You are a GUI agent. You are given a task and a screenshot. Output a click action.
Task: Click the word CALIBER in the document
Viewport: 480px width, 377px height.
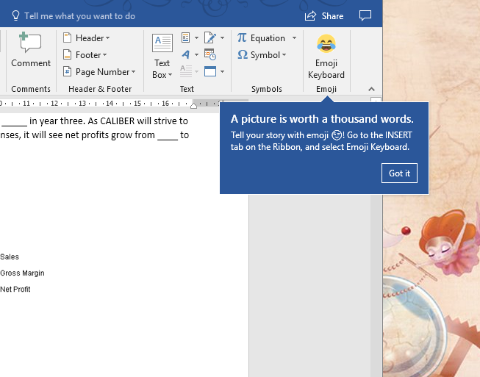coord(118,121)
